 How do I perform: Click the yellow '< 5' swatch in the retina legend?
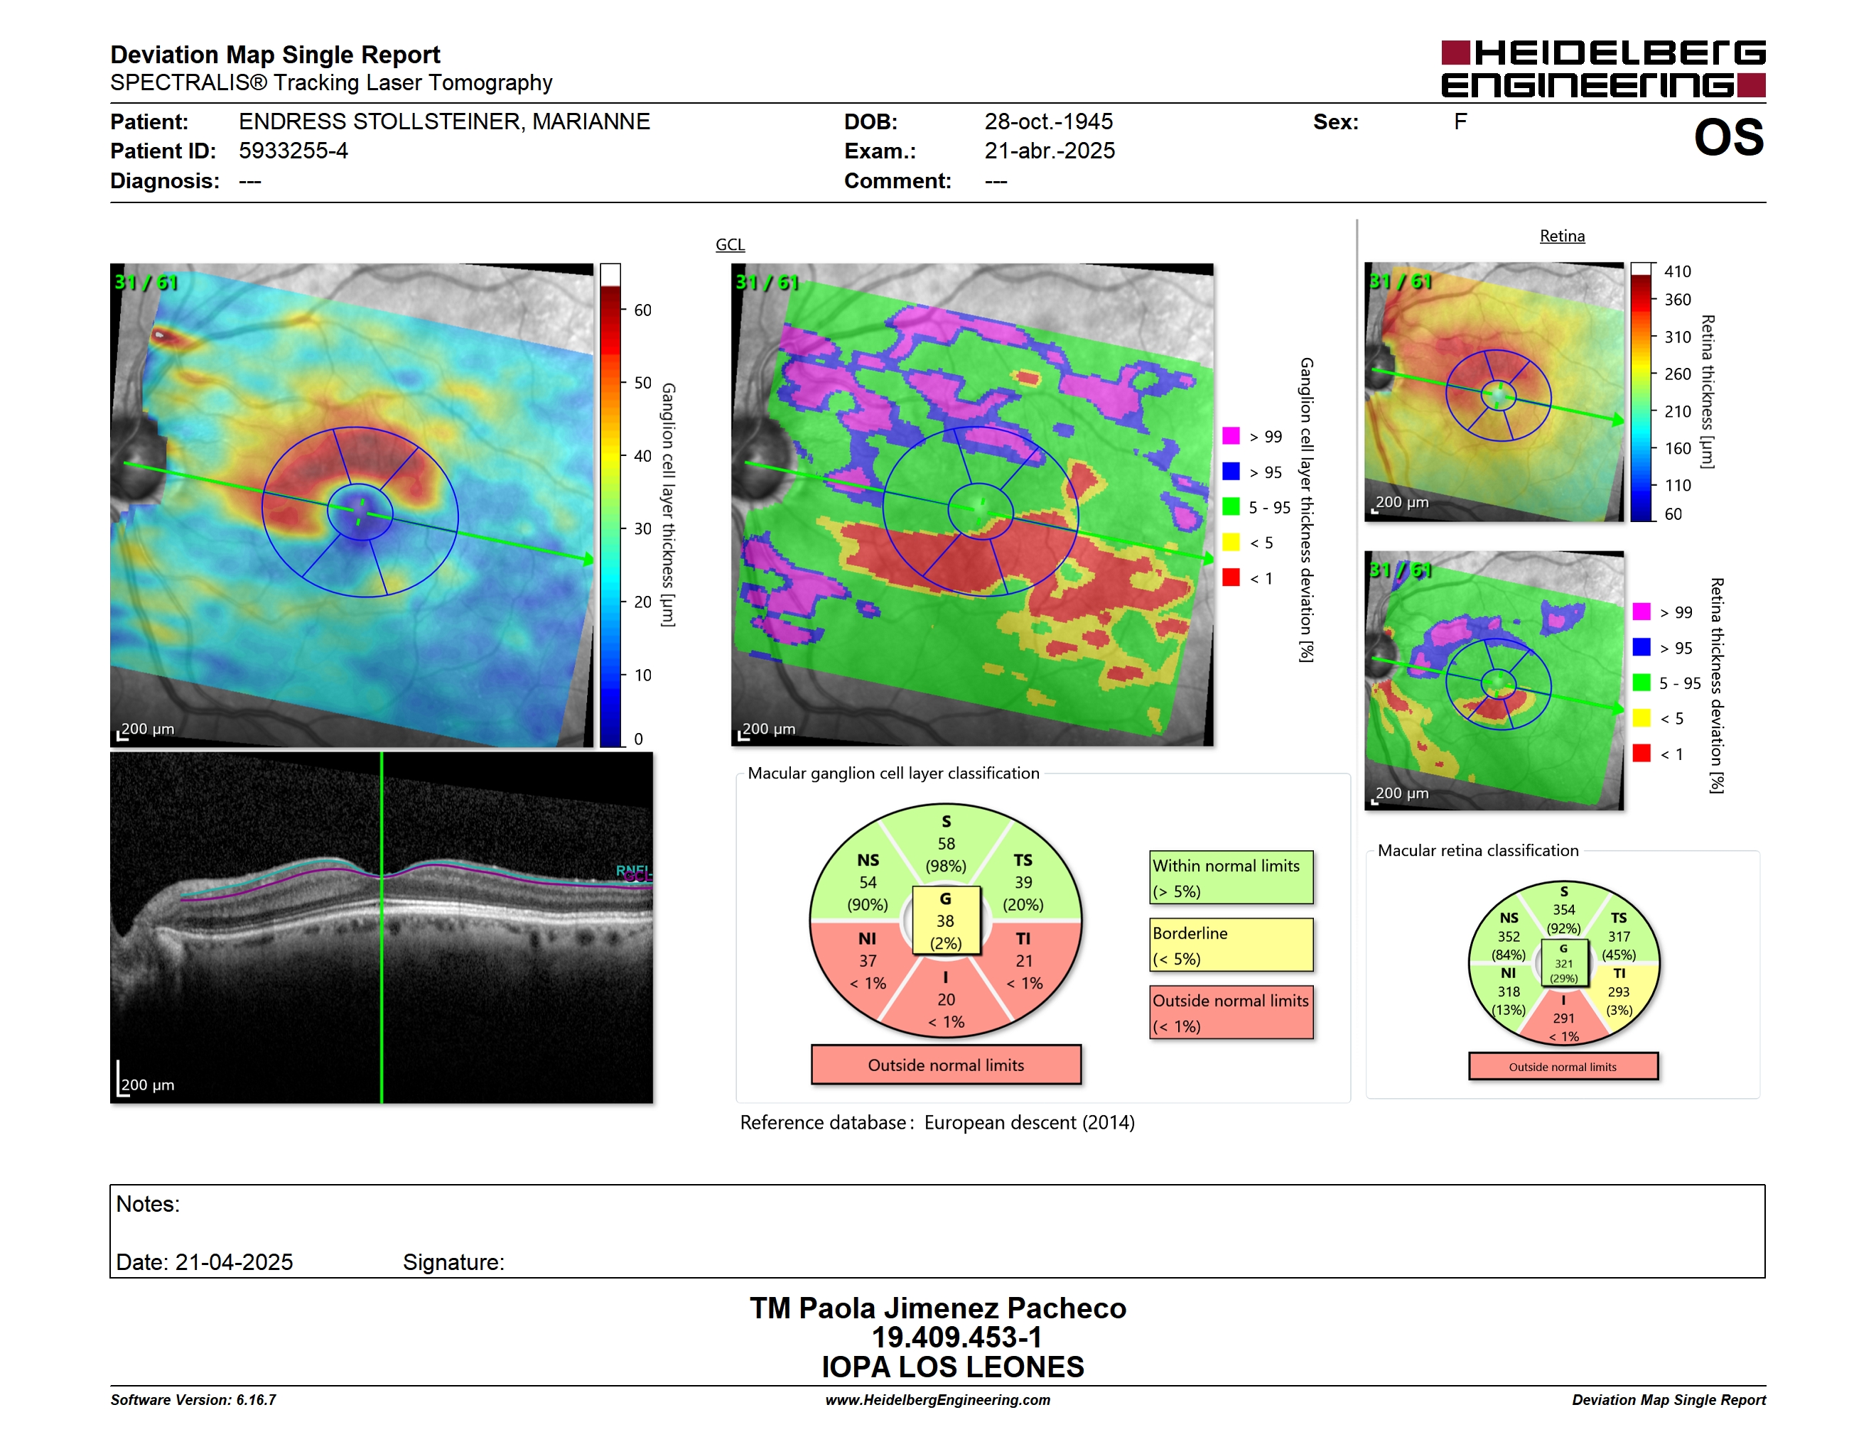[x=1641, y=717]
